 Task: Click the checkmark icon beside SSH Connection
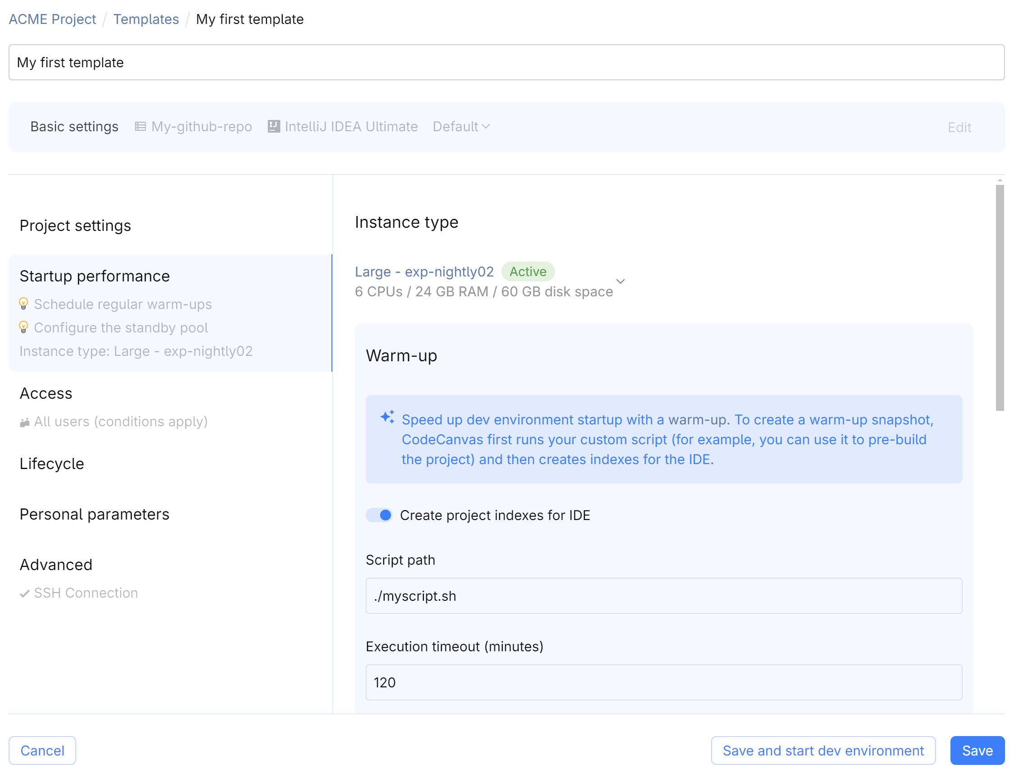[x=24, y=593]
